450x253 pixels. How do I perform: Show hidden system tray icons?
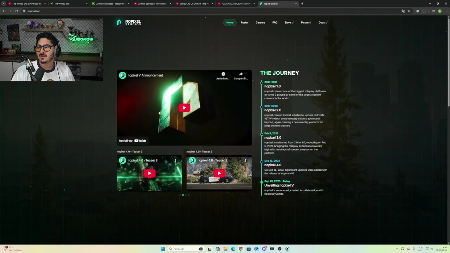(x=397, y=249)
